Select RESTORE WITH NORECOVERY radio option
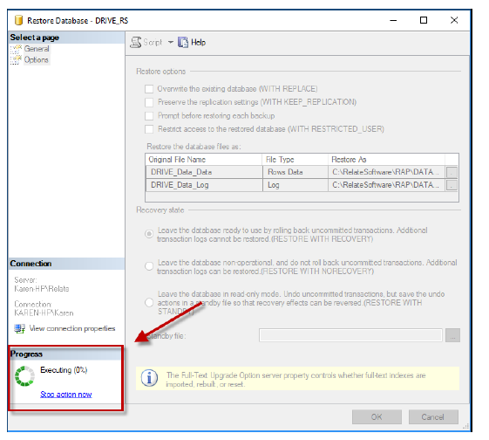489x440 pixels. 149,266
